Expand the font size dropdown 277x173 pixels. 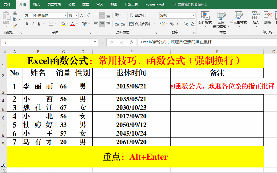click(76, 16)
